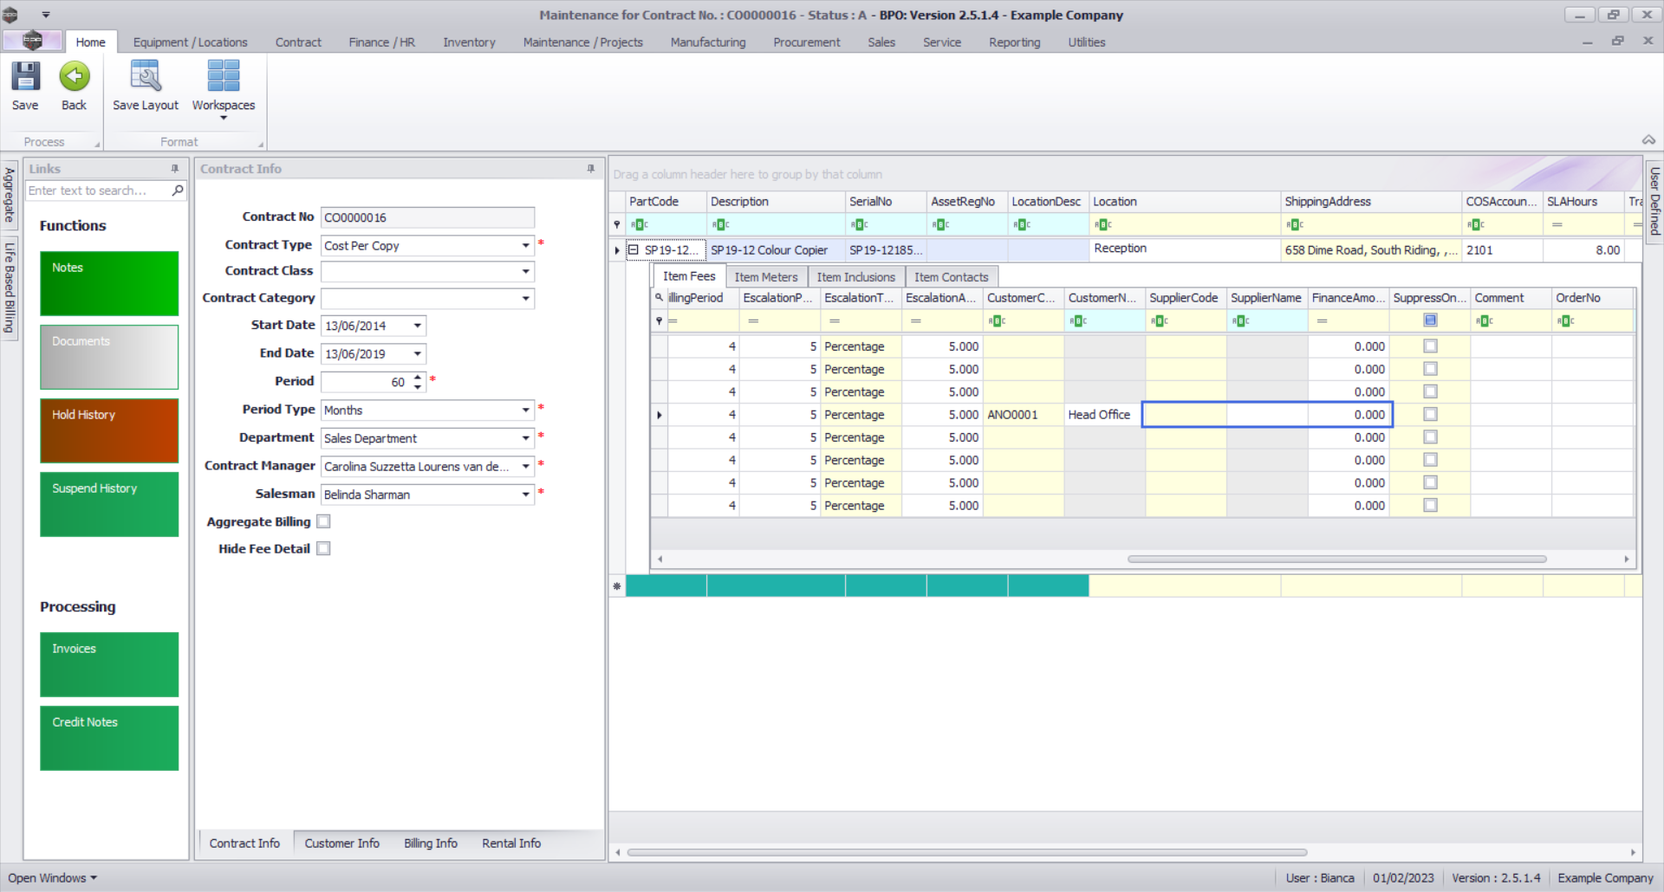1664x892 pixels.
Task: Click the green Back arrow icon
Action: [x=75, y=77]
